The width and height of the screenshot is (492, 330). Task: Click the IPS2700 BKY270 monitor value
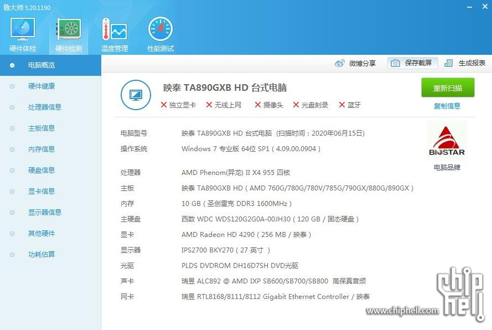tap(226, 250)
